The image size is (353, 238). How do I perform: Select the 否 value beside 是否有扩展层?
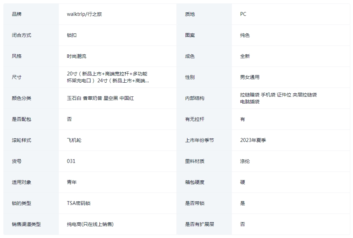[243, 224]
